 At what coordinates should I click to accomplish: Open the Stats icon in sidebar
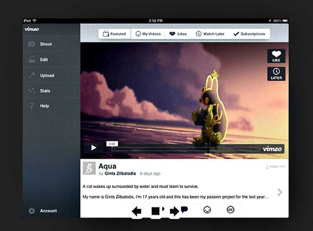coord(32,91)
